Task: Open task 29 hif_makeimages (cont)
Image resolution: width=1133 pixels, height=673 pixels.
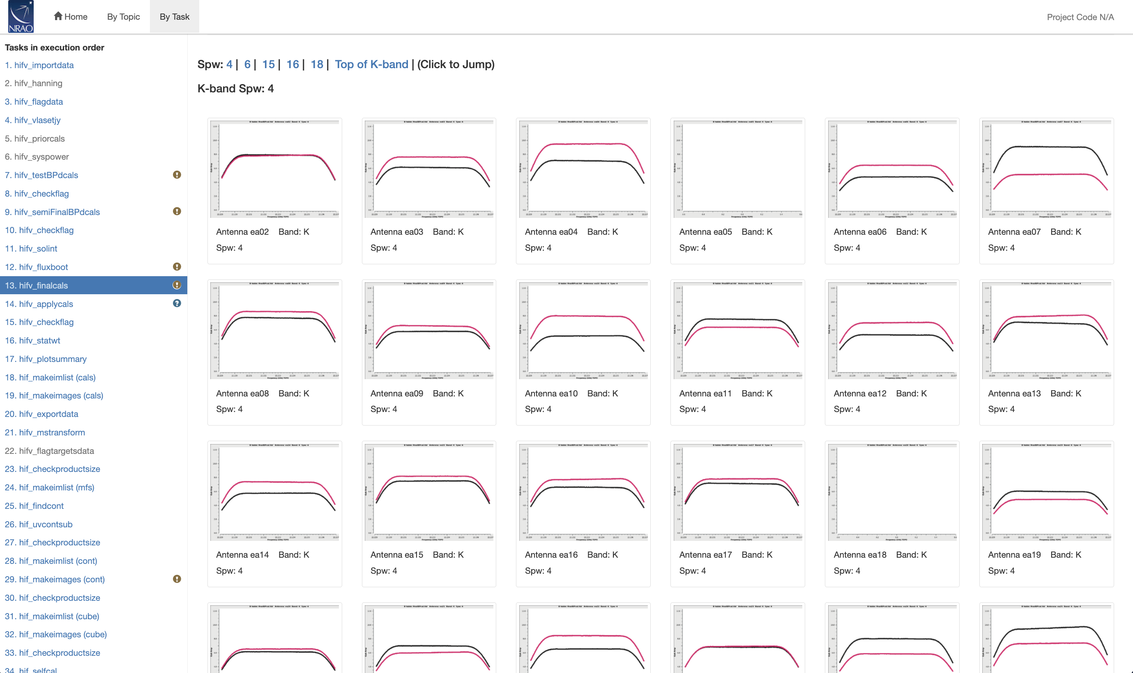Action: [55, 579]
